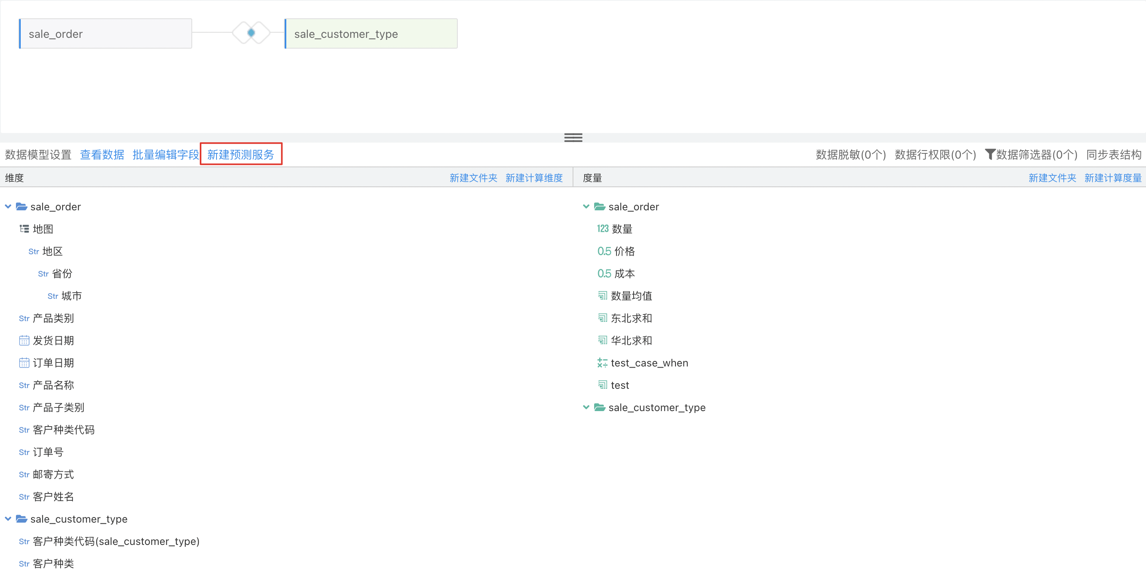
Task: Open 批量编辑字段 batch edit
Action: pyautogui.click(x=165, y=155)
